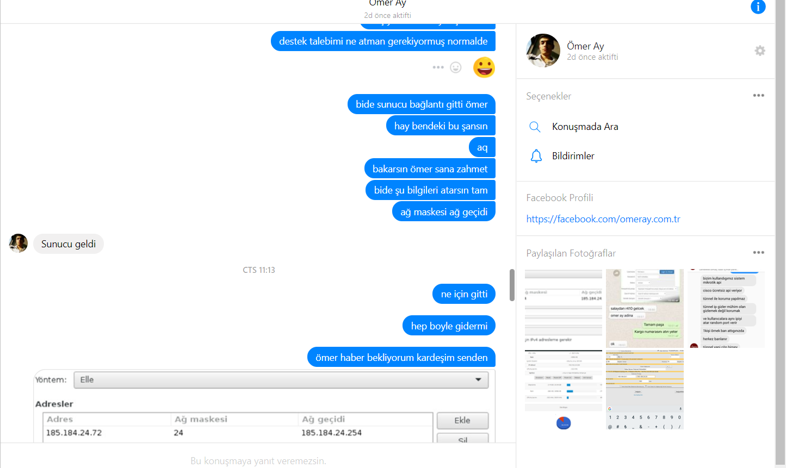Viewport: 786px width, 468px height.
Task: Open shared photo with the blue circle graphic
Action: click(564, 390)
